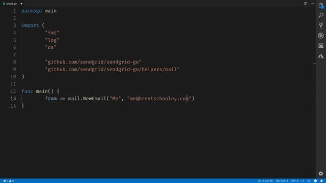
Task: Open the Search view magnifier icon
Action: pyautogui.click(x=321, y=15)
